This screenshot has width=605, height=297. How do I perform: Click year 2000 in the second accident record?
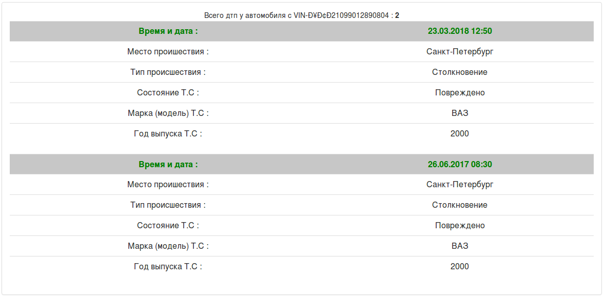(460, 267)
